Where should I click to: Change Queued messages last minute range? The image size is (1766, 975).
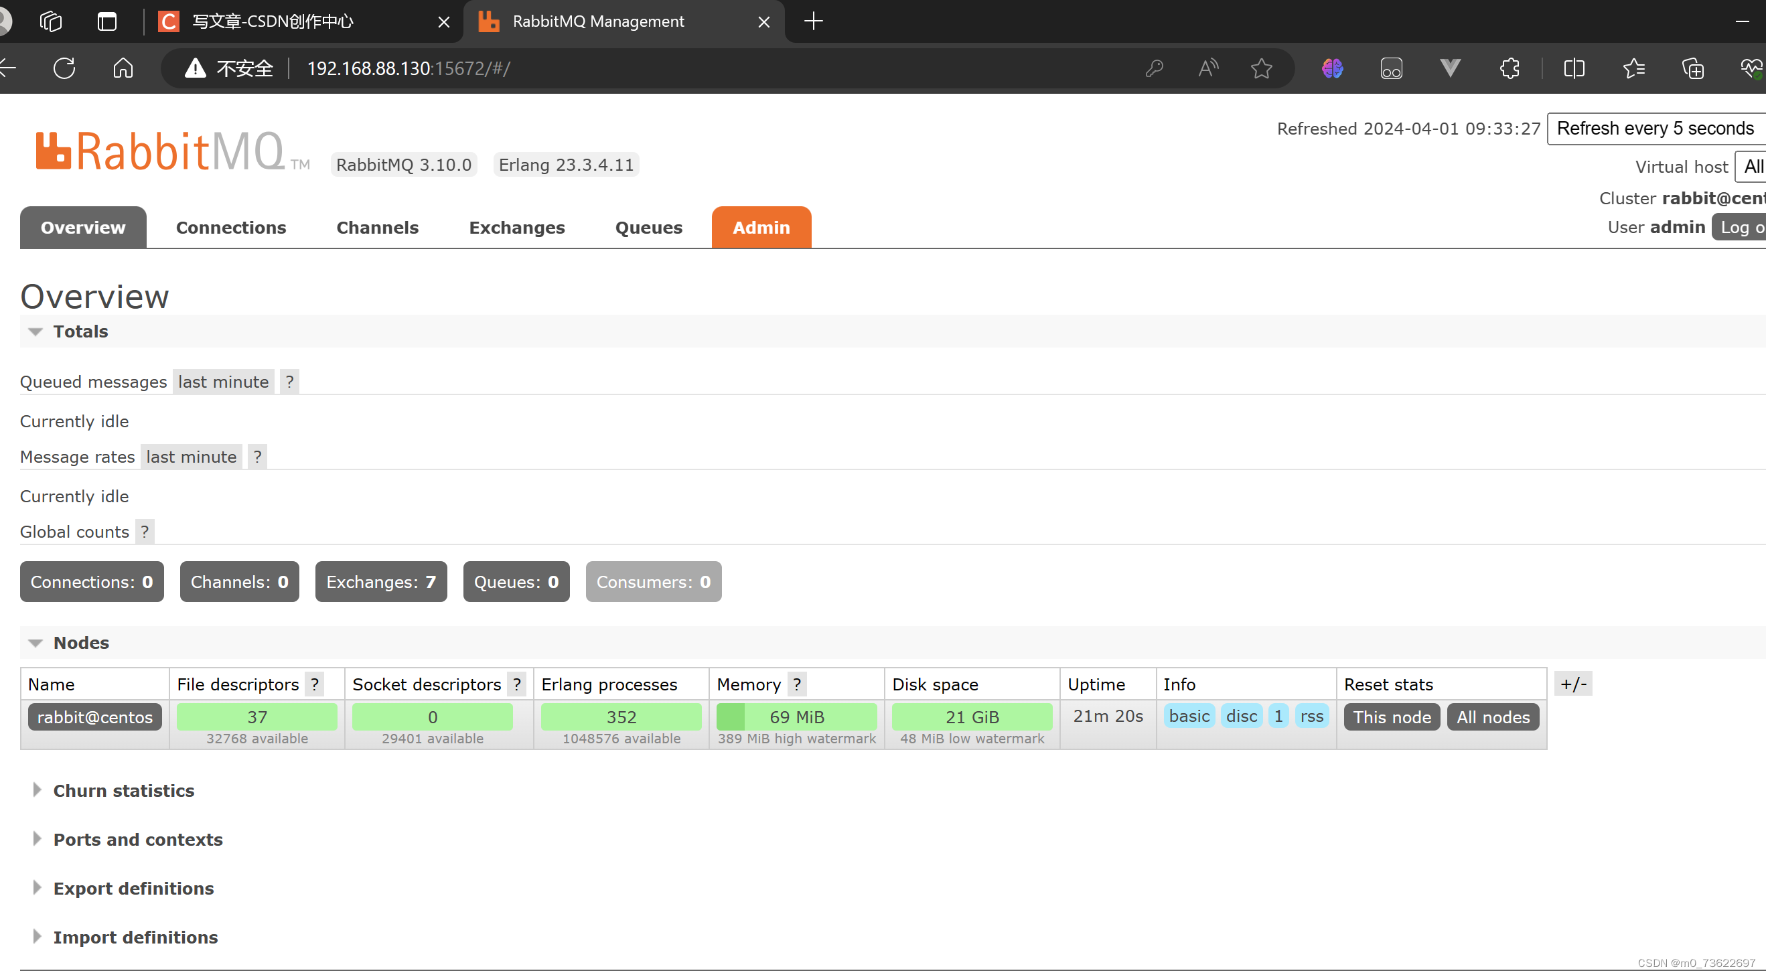pos(224,382)
